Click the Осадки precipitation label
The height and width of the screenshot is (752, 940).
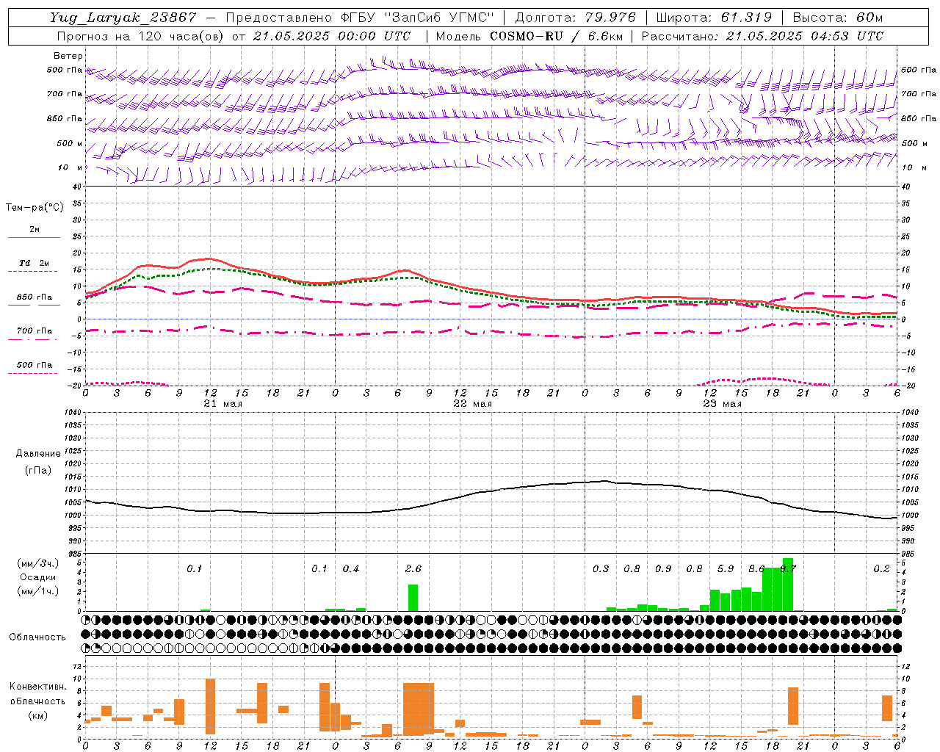[x=38, y=577]
